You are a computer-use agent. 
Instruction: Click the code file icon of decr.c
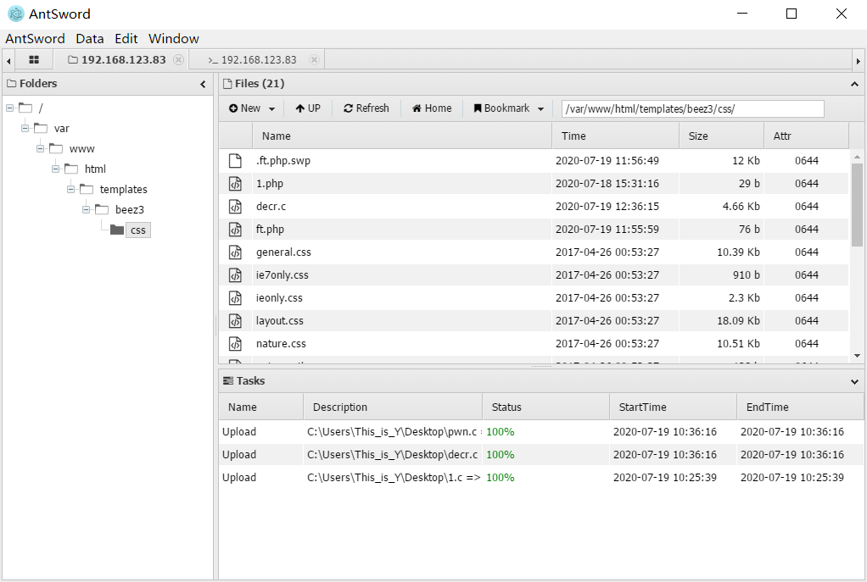(x=235, y=207)
